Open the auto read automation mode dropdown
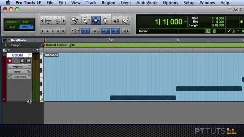This screenshot has height=137, width=244. 21,76
